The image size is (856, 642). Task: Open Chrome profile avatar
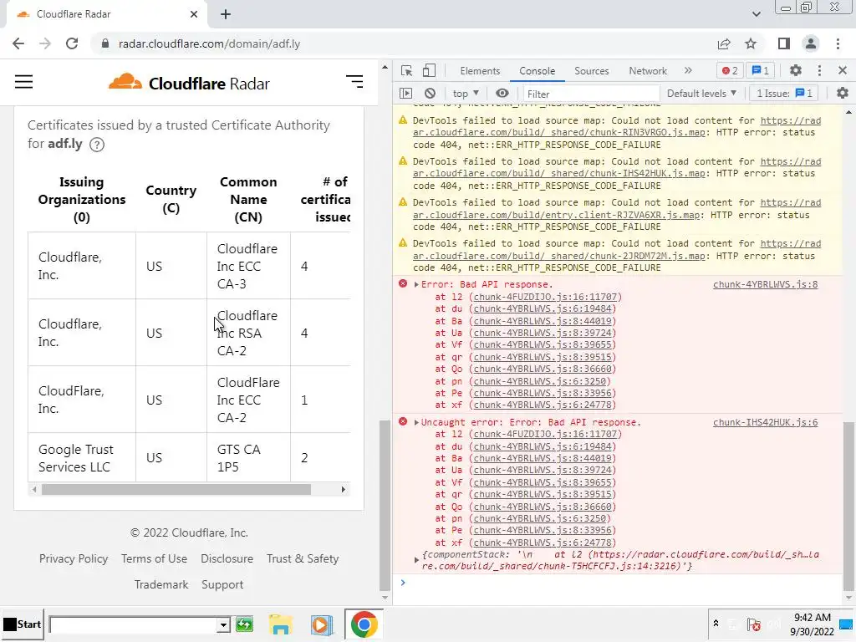(811, 43)
